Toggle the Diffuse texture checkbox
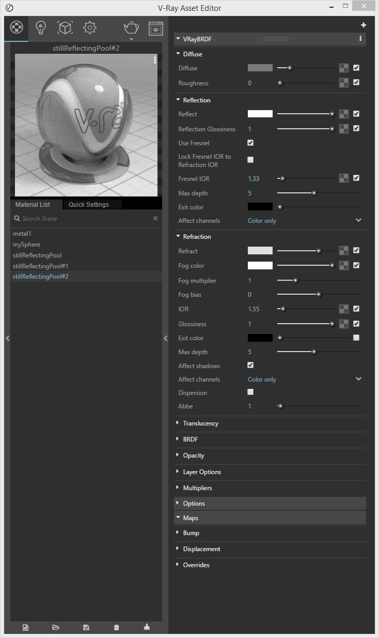379x638 pixels. (x=356, y=68)
